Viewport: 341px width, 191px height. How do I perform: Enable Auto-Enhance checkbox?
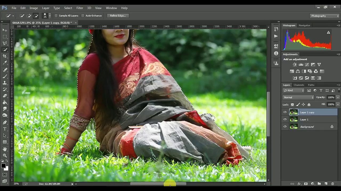click(83, 16)
